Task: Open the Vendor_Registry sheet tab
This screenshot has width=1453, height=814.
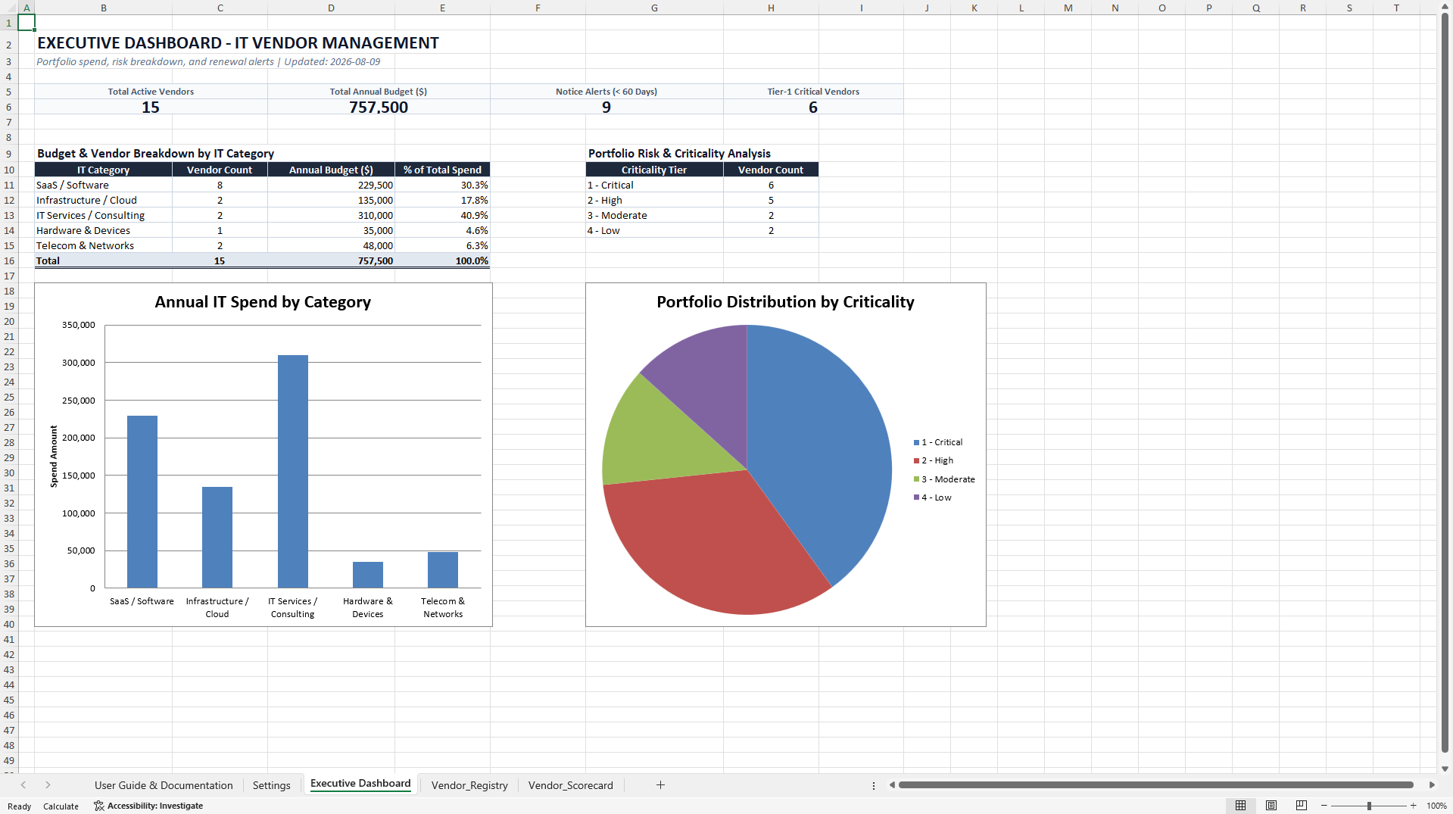Action: (469, 785)
